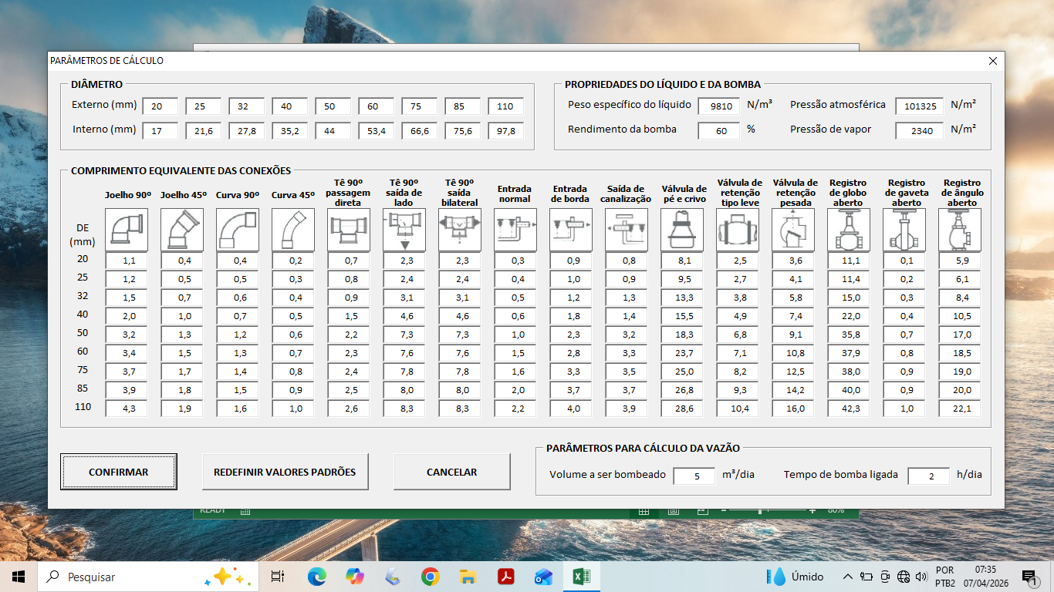The image size is (1054, 592).
Task: Click the Tê 90º passagem direta icon
Action: coord(349,230)
